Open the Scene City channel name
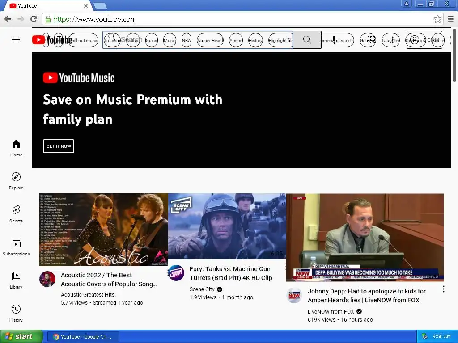 click(x=202, y=289)
